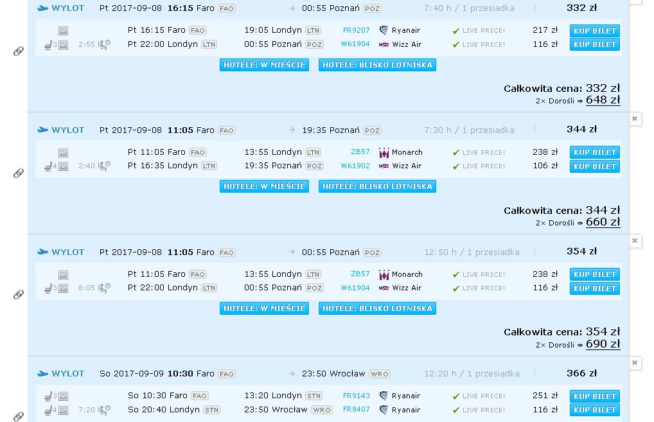Click the image icon on FR9207 flight row
This screenshot has height=422, width=654.
click(x=63, y=31)
